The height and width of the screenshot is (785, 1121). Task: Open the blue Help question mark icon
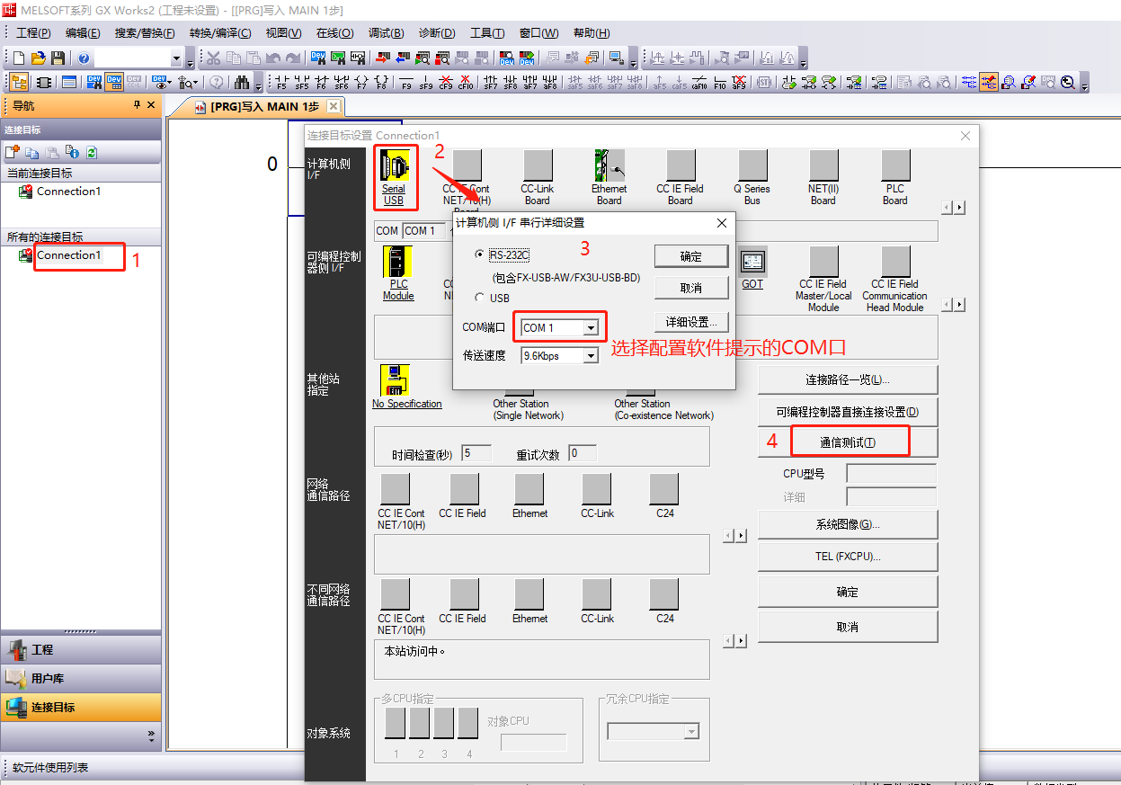click(x=84, y=58)
